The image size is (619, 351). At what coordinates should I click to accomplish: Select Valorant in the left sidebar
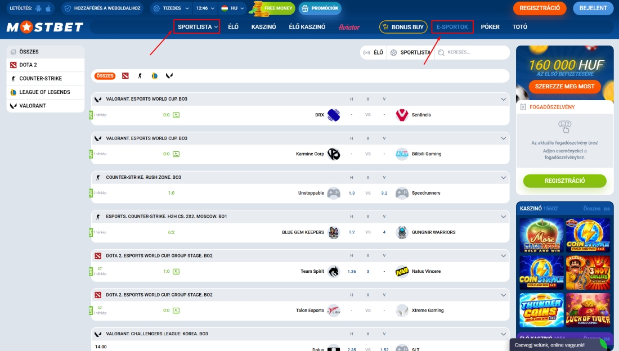[x=46, y=106]
